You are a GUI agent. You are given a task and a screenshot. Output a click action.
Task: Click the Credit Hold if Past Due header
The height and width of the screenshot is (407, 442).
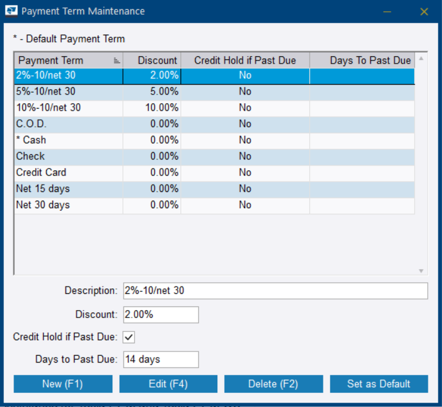click(245, 61)
